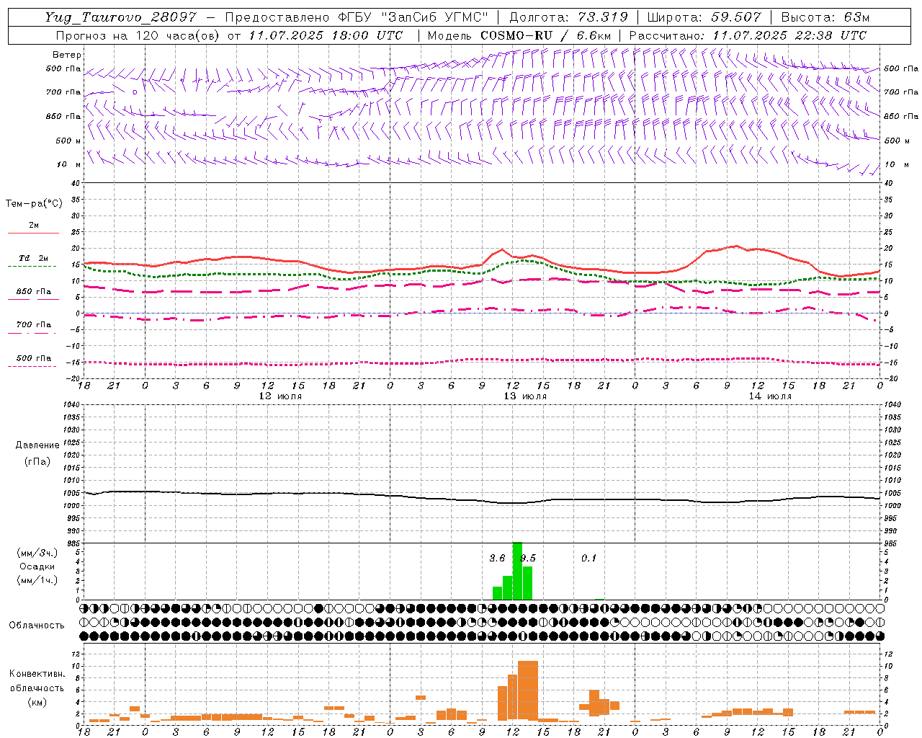Click the tallest orange convective cloud bar
Viewport: 922px width, 738px height.
click(528, 690)
